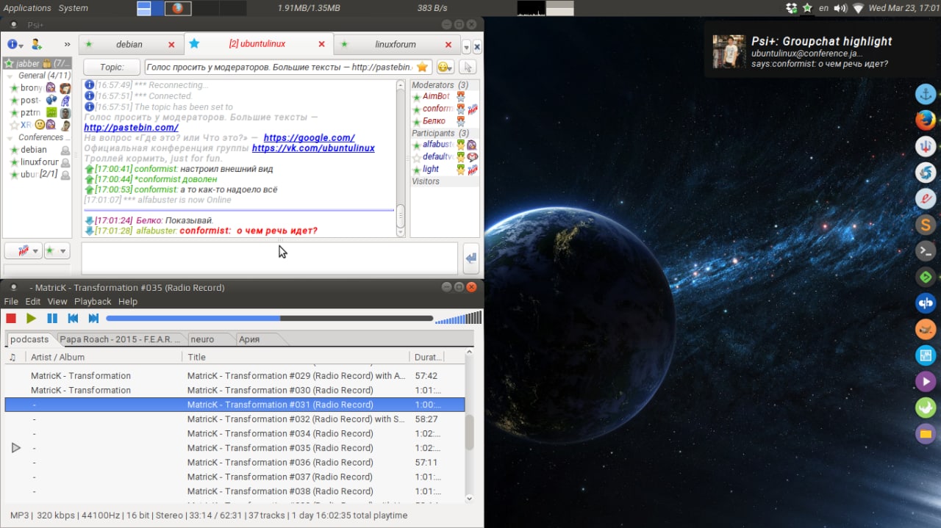
Task: Open the terminal icon in right dock
Action: pyautogui.click(x=926, y=251)
